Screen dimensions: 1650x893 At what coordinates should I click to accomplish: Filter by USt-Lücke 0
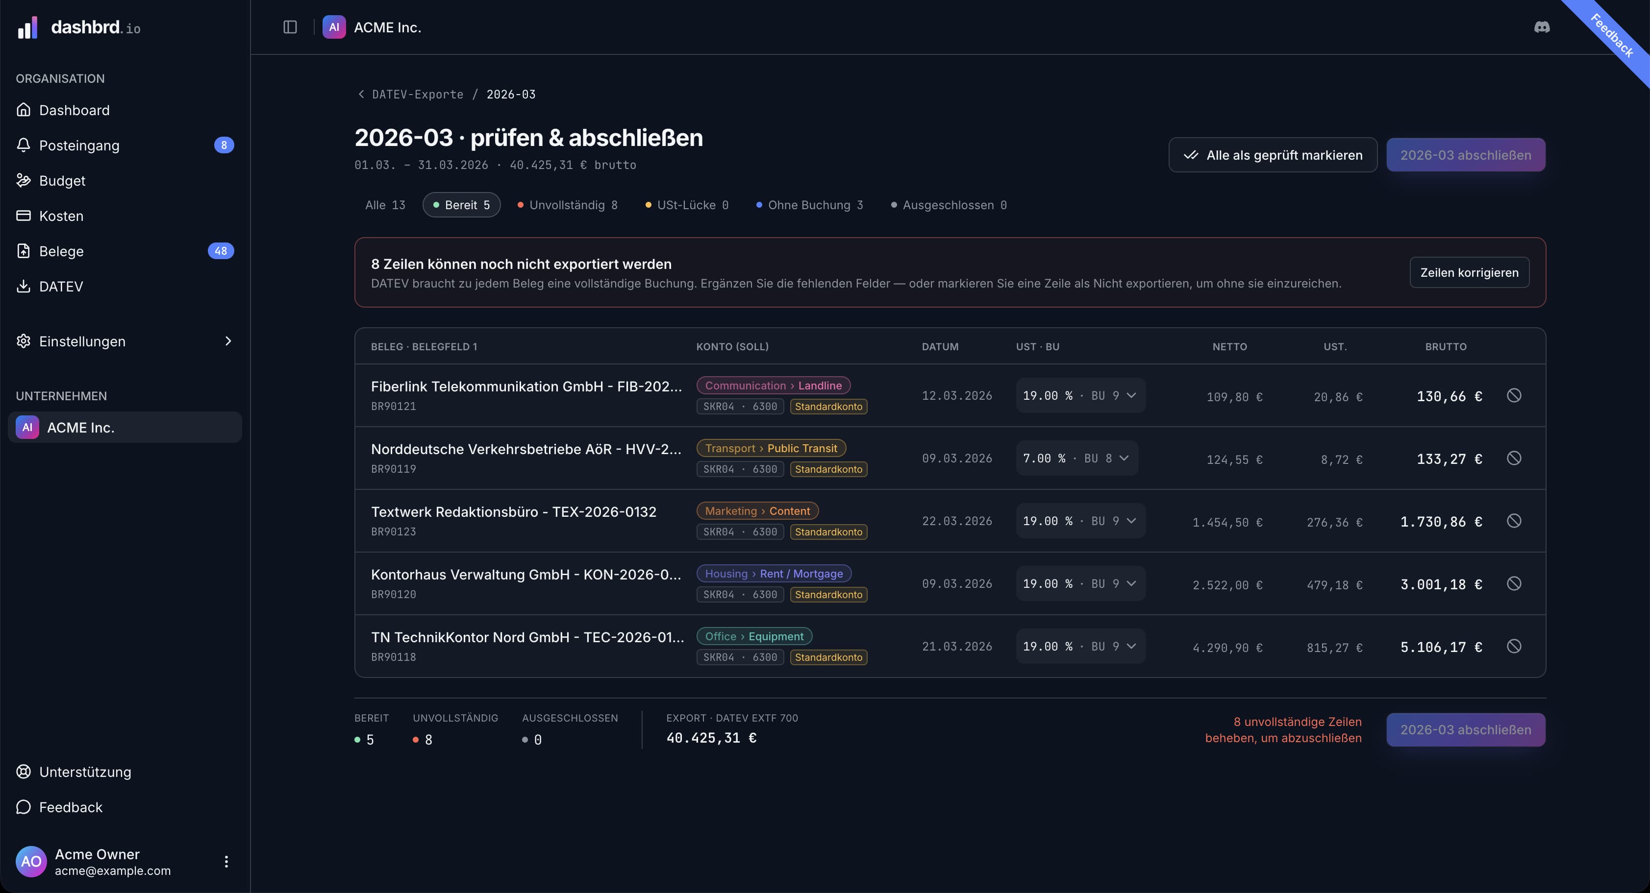click(x=687, y=205)
